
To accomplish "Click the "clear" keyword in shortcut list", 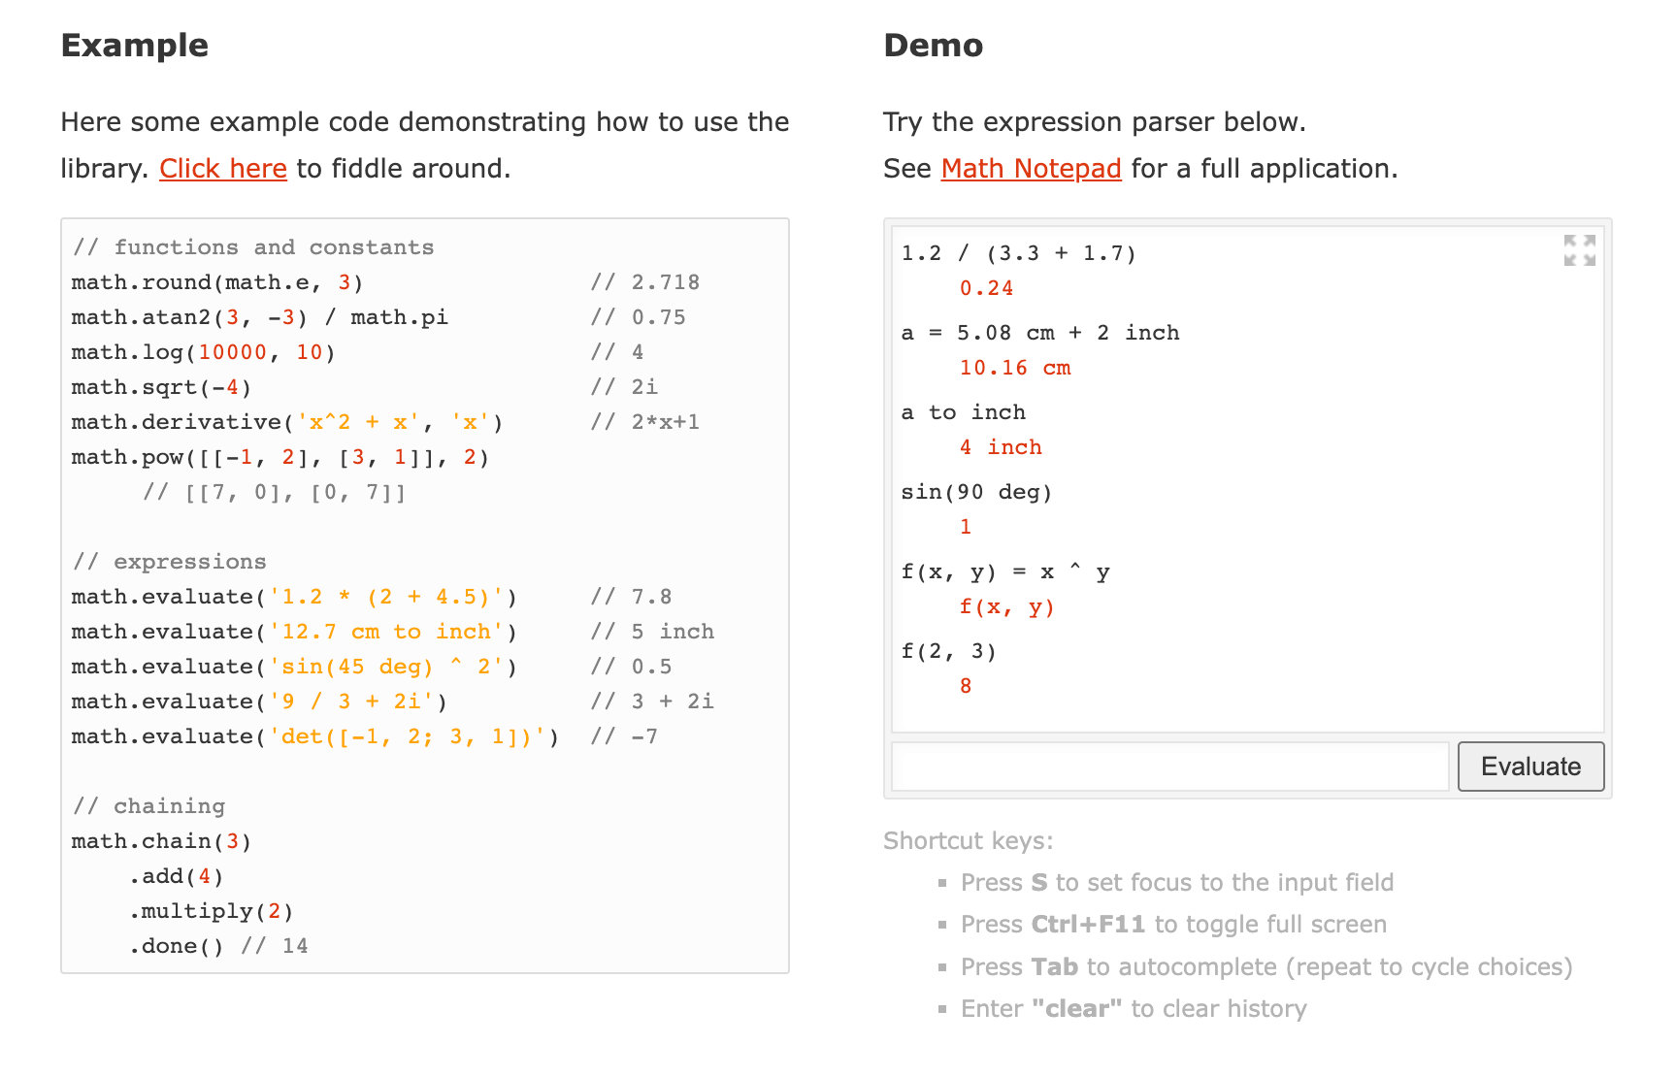I will [x=1076, y=1009].
